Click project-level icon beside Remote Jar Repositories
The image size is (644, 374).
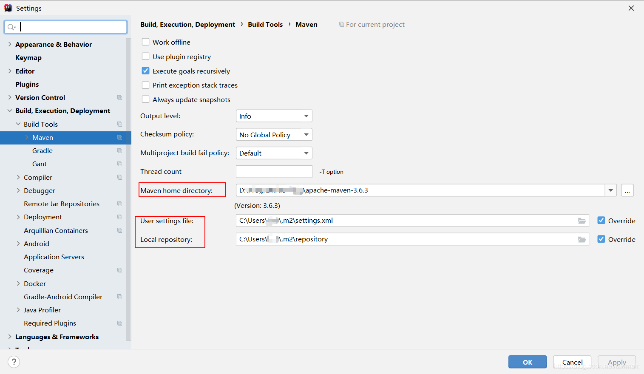119,204
